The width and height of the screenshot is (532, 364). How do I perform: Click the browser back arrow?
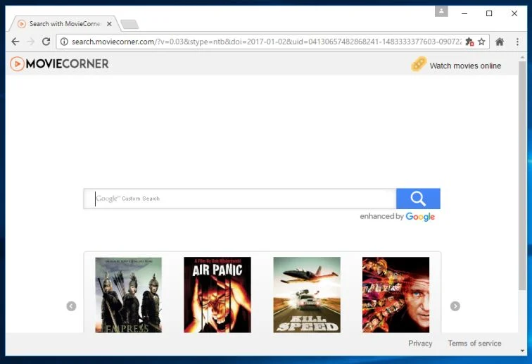click(x=15, y=42)
